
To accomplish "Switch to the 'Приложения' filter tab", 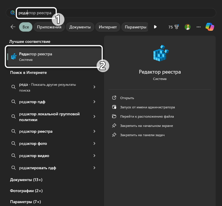I will pos(49,27).
